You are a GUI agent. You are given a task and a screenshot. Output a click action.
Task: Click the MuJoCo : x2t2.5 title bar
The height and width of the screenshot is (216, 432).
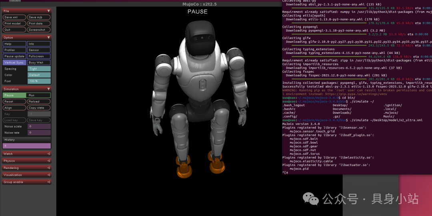[200, 4]
